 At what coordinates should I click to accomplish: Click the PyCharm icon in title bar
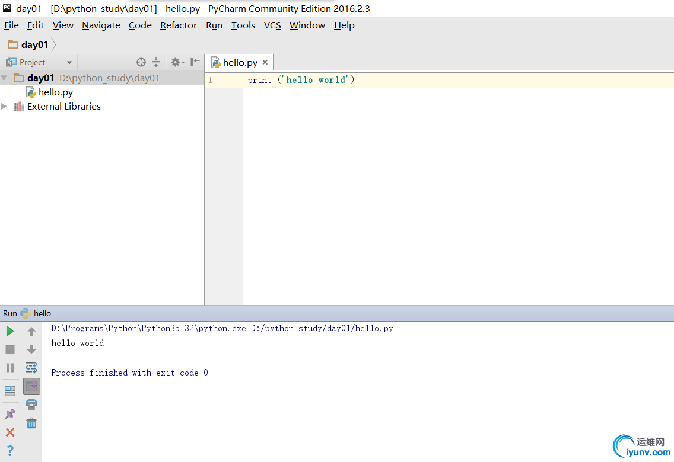click(x=7, y=8)
